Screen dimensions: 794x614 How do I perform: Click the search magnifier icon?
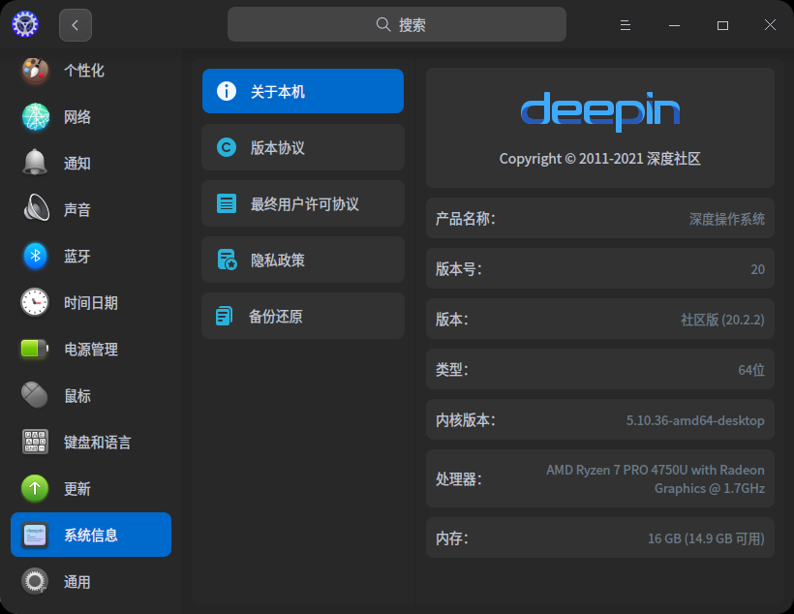pos(383,24)
